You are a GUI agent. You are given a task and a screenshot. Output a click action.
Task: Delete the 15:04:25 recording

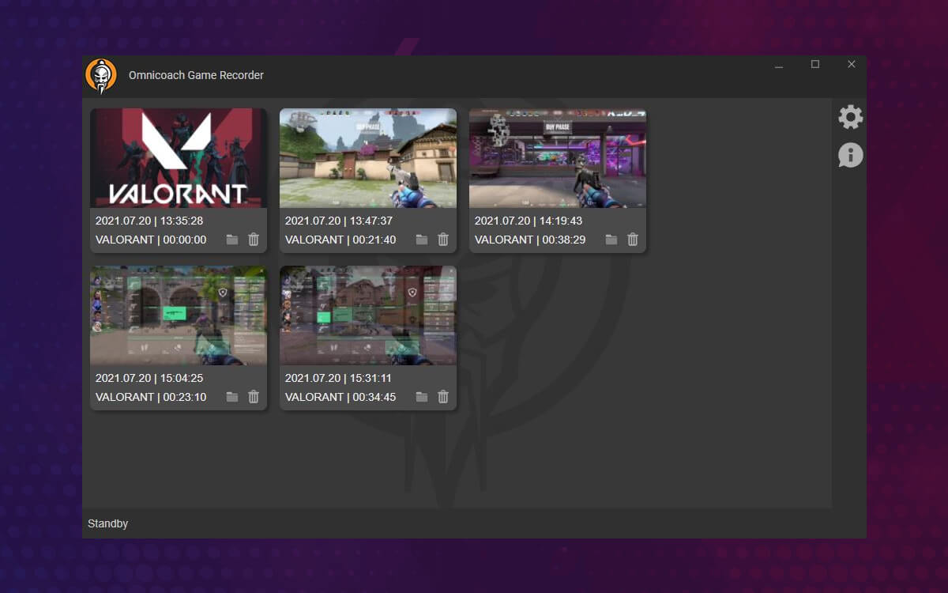[254, 397]
